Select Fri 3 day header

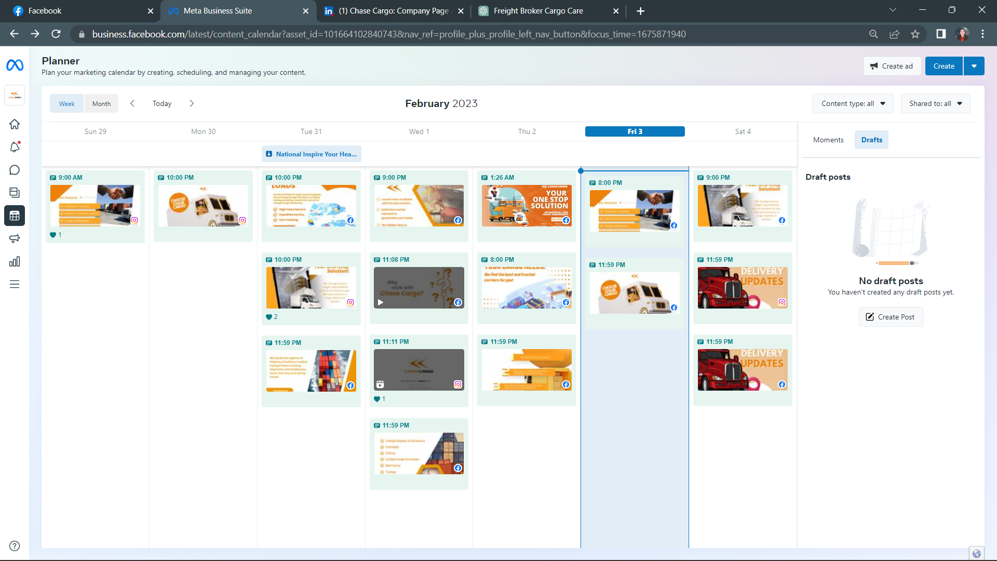tap(635, 131)
